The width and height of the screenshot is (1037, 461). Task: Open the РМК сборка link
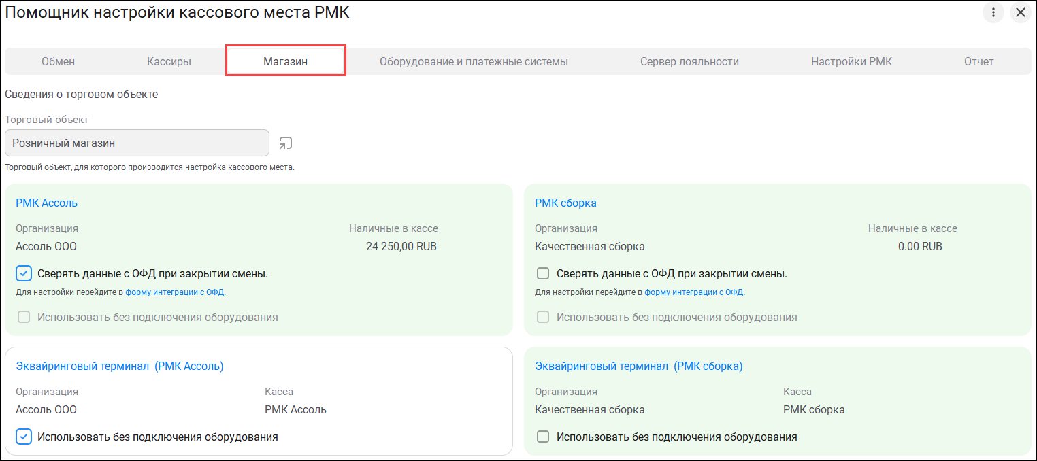[x=565, y=203]
